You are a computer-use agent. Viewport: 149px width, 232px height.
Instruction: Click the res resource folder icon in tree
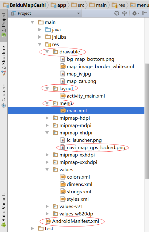48,44
